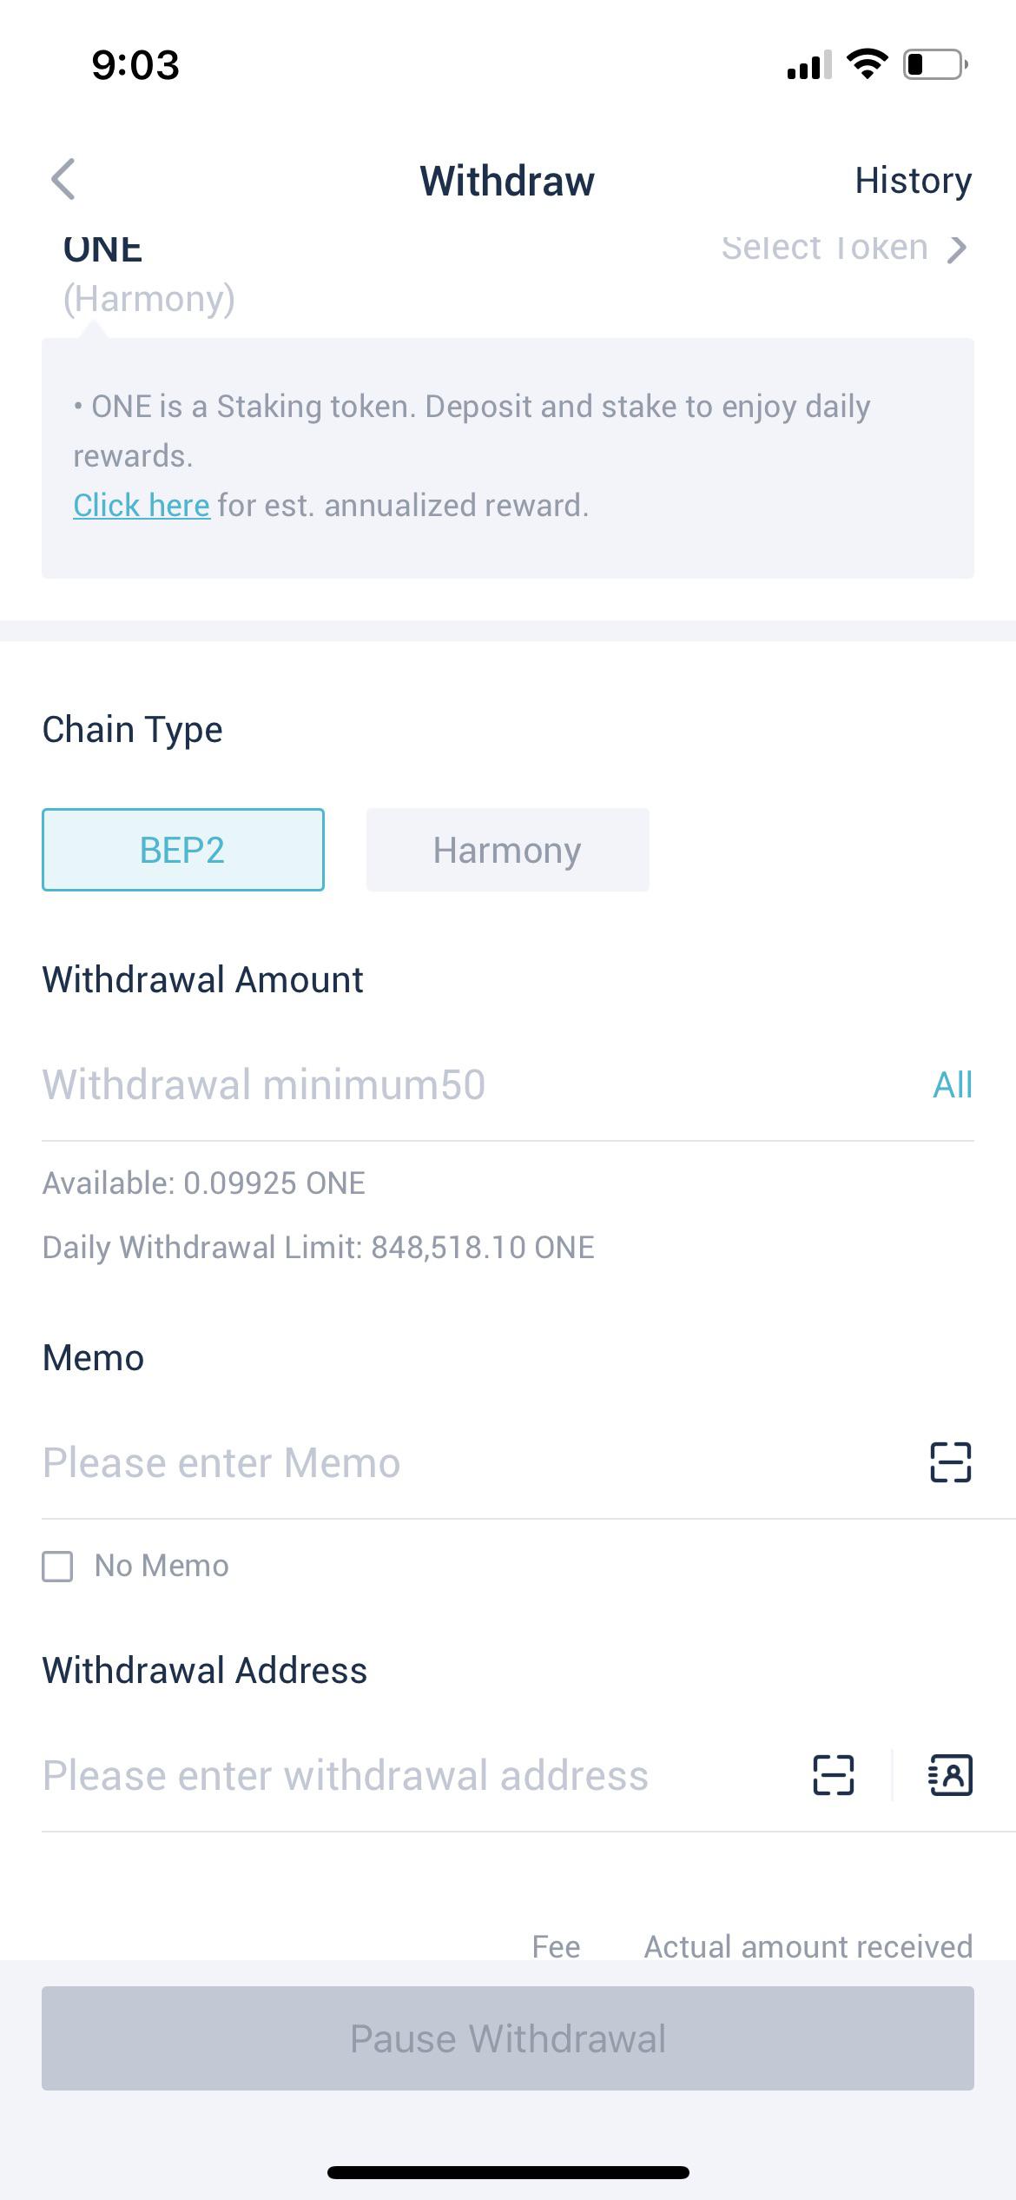
Task: Select the BEP2 chain type
Action: coord(182,850)
